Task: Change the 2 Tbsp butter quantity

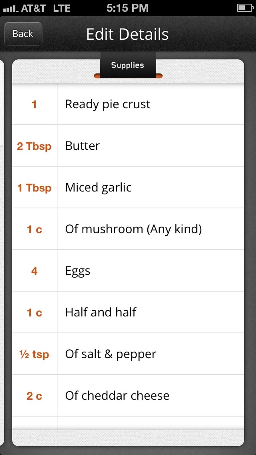Action: pos(34,146)
